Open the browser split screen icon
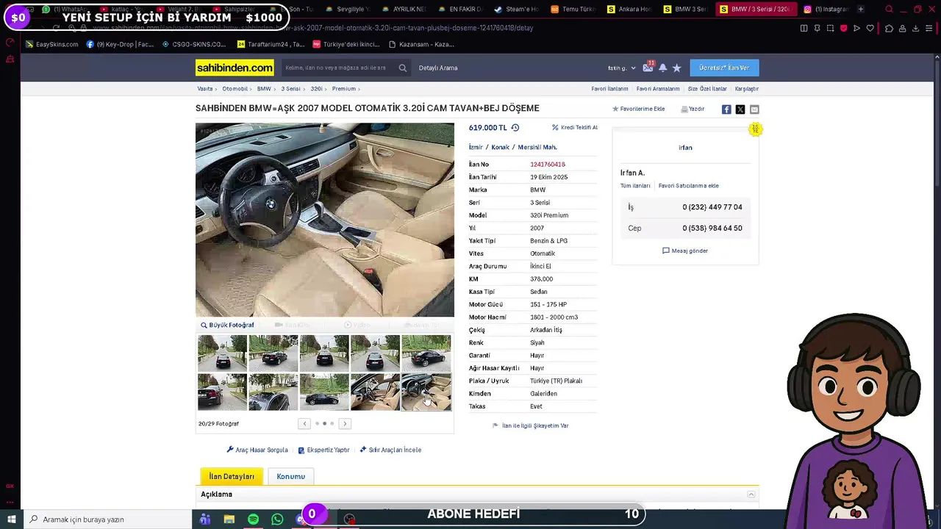The height and width of the screenshot is (529, 941). click(804, 28)
